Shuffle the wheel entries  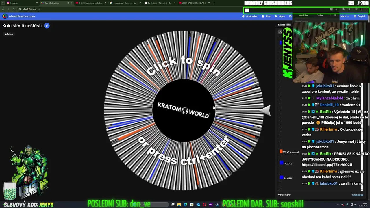pos(280,32)
